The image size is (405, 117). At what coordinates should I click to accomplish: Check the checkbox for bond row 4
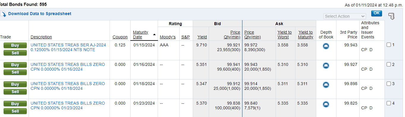pyautogui.click(x=389, y=103)
